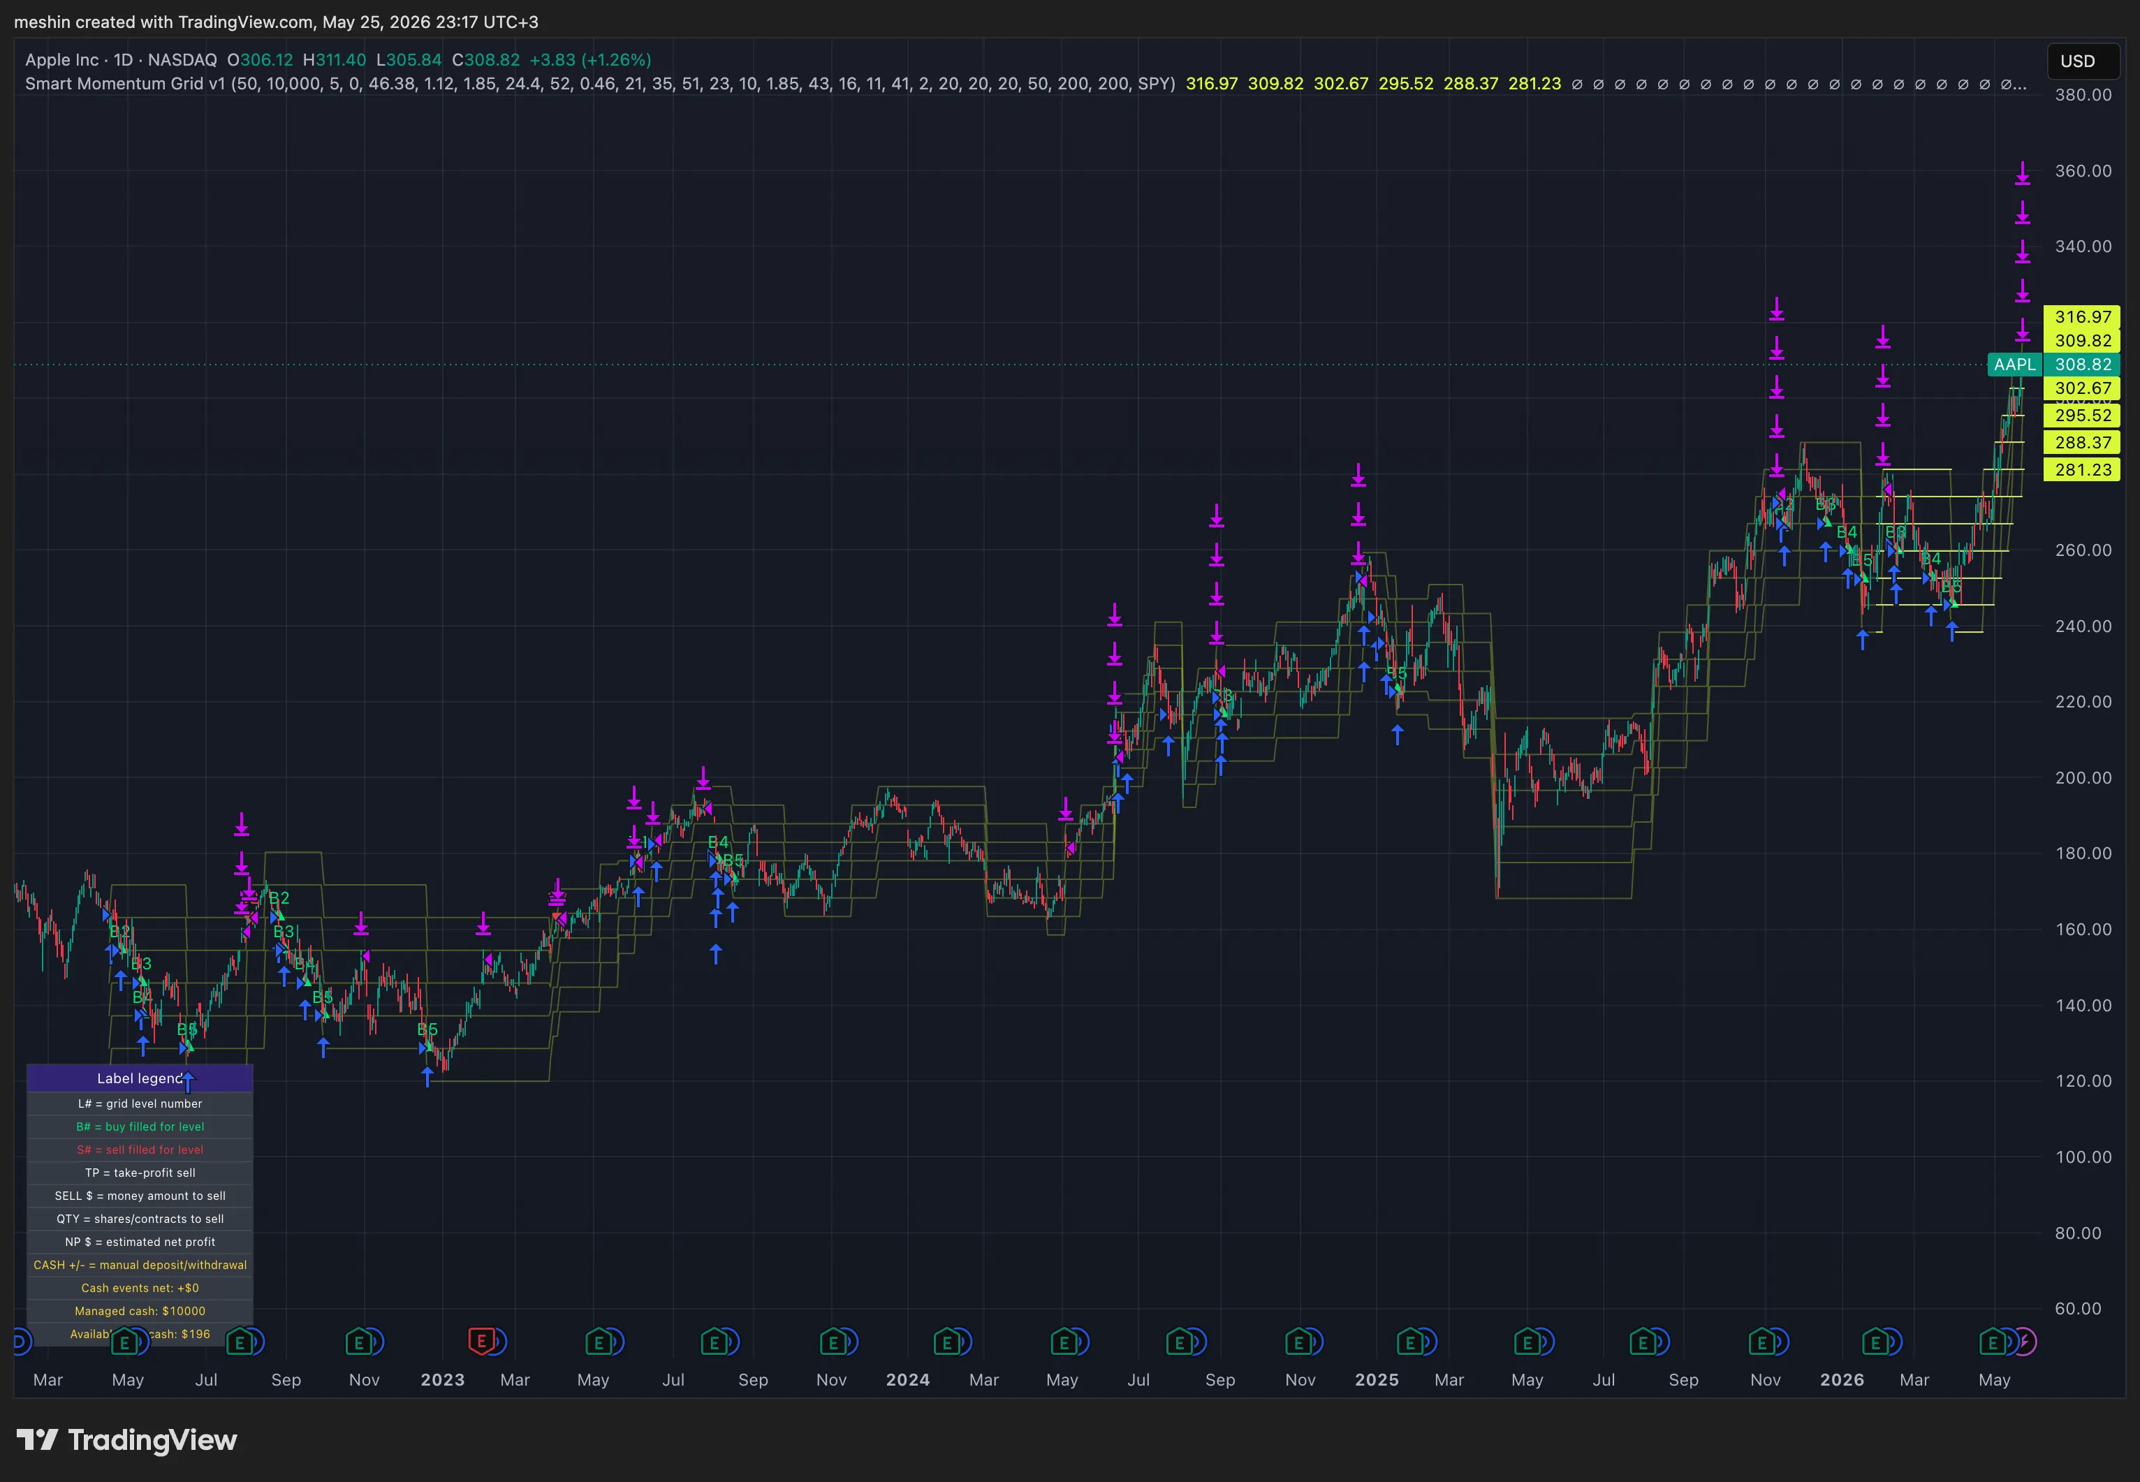Open the earnings marker between Jul and Sep 2024
2140x1482 pixels.
1180,1342
